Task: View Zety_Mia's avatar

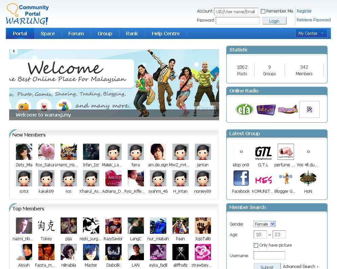Action: (x=24, y=152)
